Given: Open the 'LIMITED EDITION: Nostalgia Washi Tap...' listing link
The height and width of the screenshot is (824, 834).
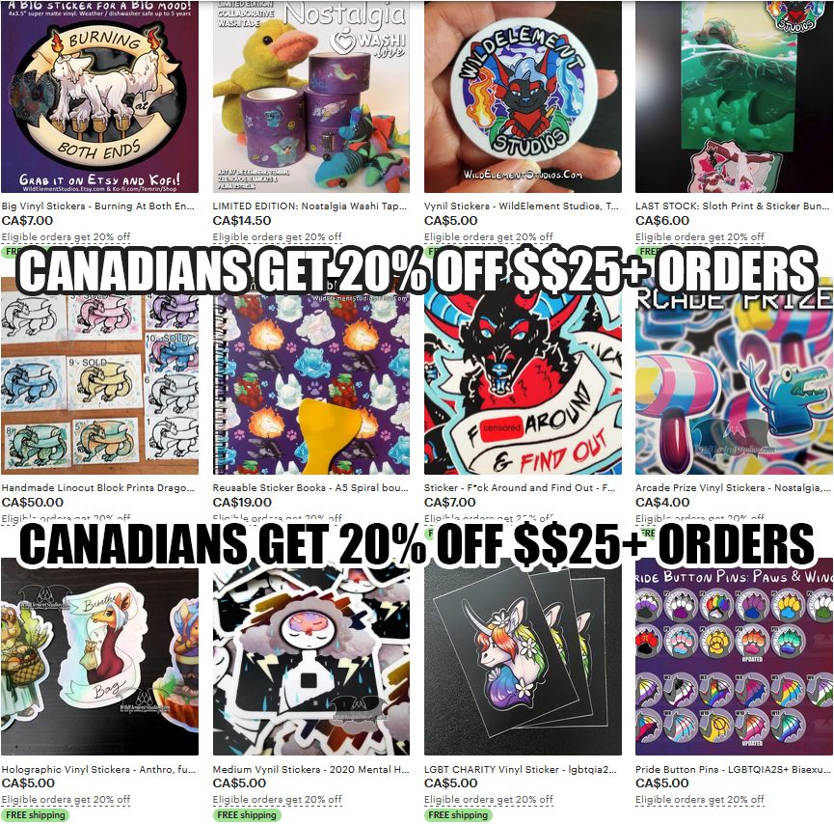Looking at the screenshot, I should (x=309, y=206).
